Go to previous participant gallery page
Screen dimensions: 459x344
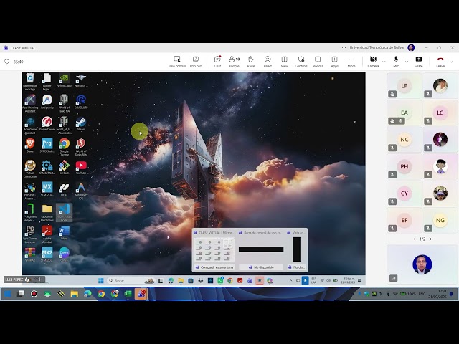(x=415, y=239)
